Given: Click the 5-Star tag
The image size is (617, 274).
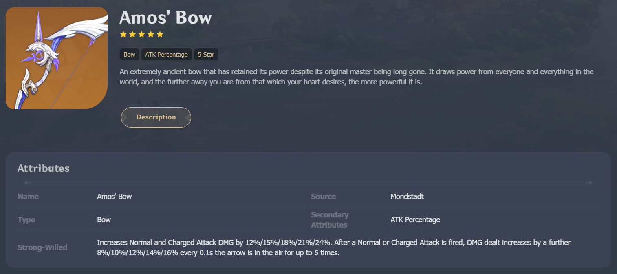Looking at the screenshot, I should 206,54.
